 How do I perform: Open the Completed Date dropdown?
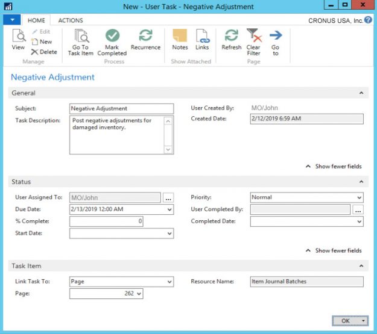point(360,221)
